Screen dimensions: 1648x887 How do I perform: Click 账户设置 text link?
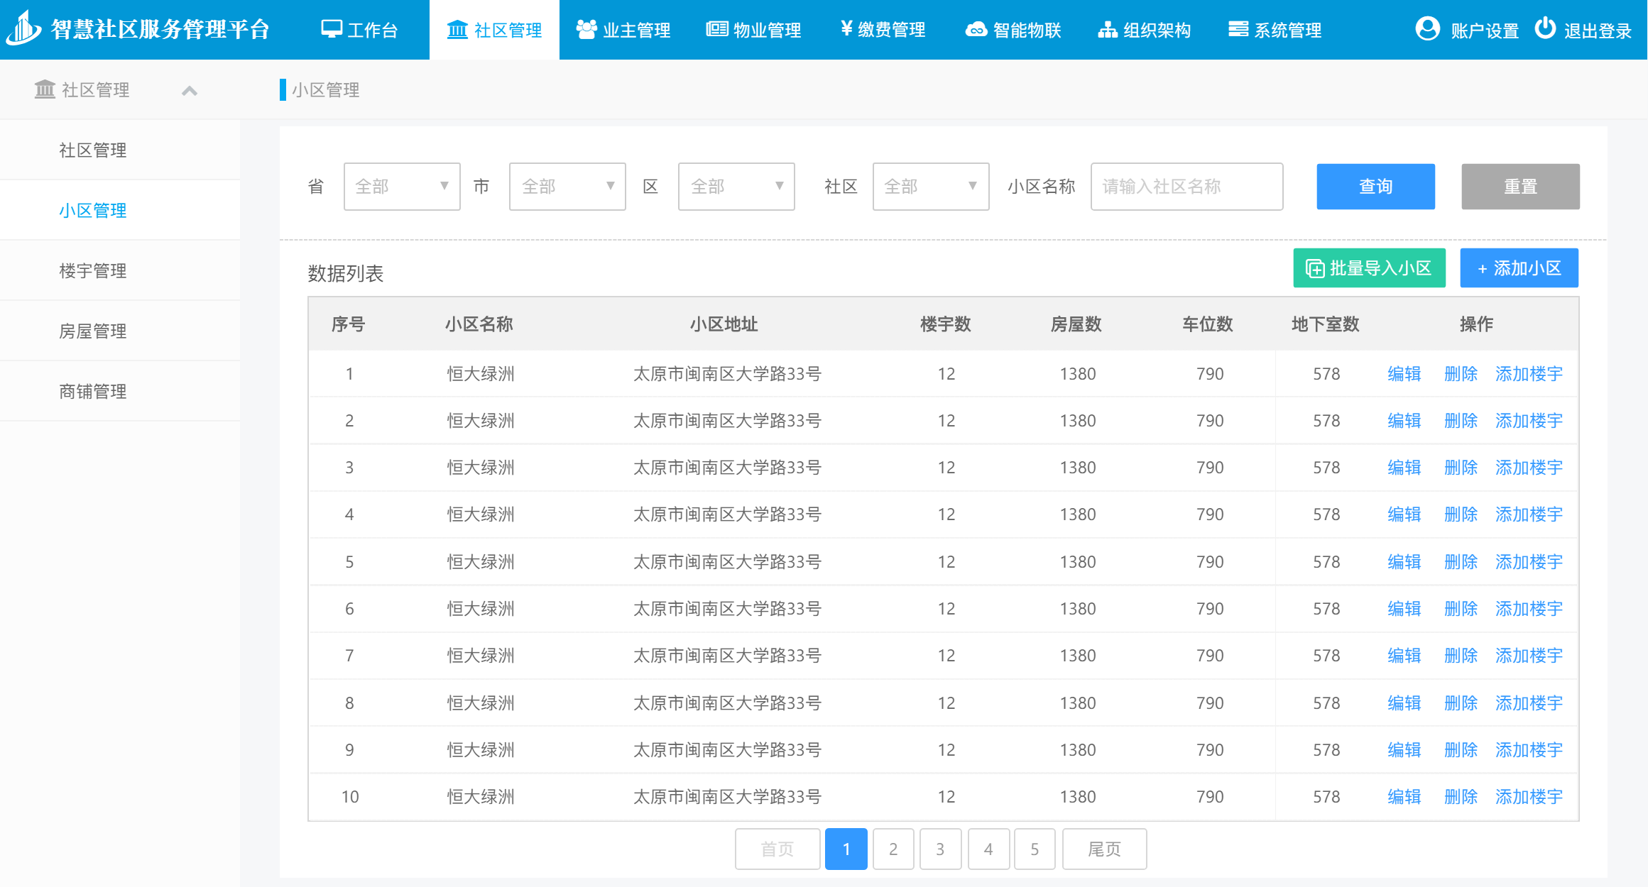(x=1485, y=31)
